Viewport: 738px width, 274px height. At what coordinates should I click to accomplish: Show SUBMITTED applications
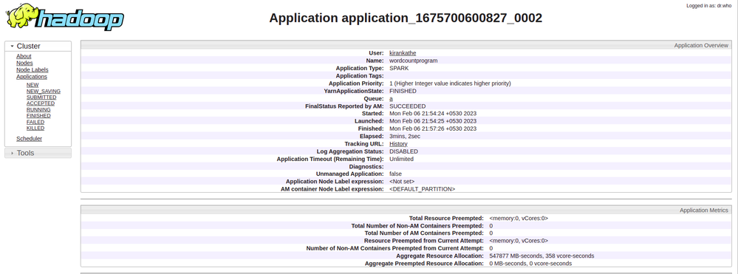tap(41, 97)
